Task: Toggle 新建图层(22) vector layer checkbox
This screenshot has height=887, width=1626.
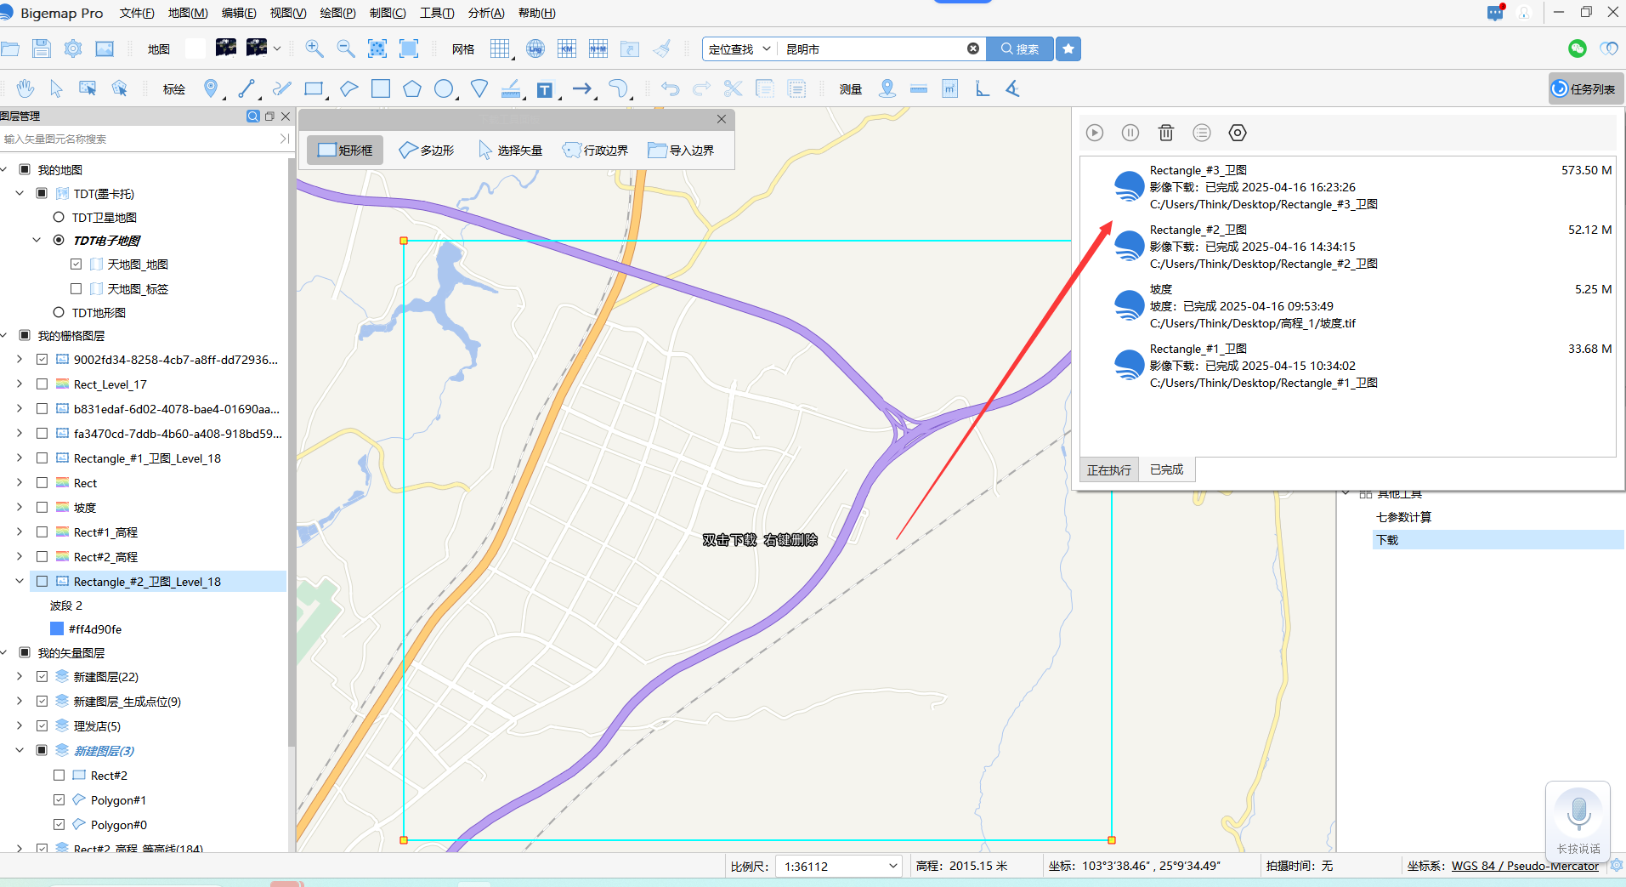Action: (42, 677)
